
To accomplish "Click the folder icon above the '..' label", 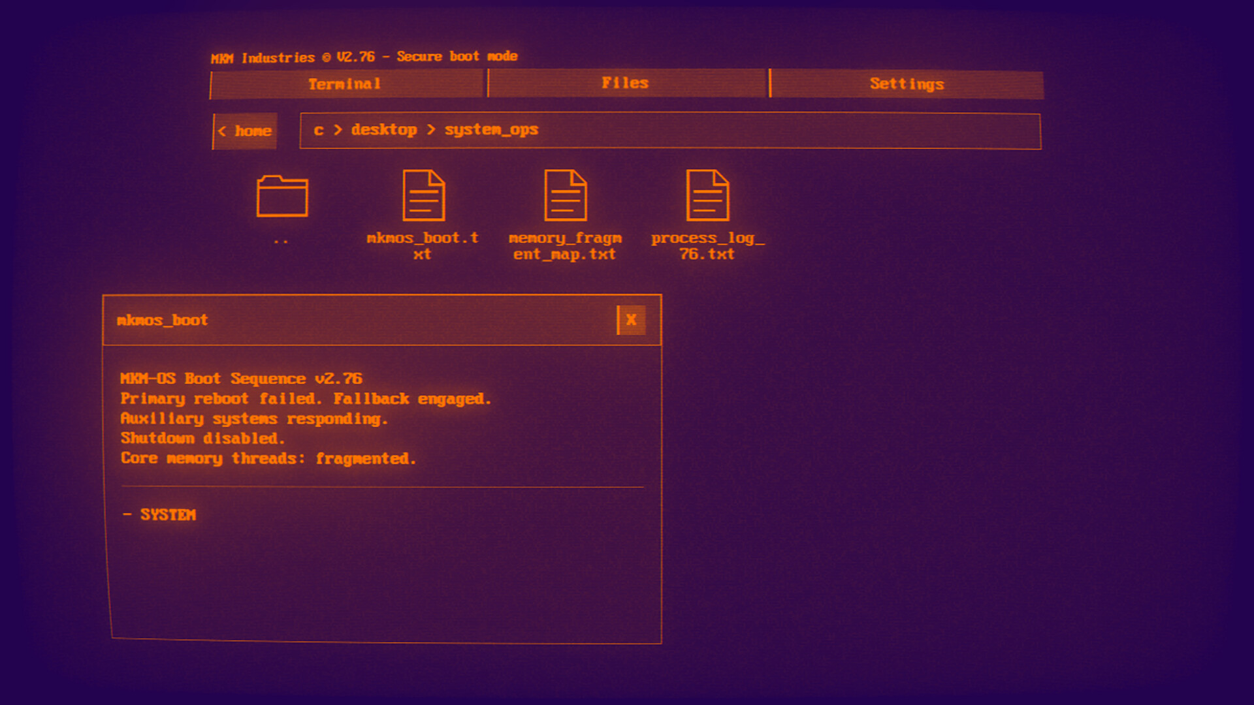I will pos(282,196).
